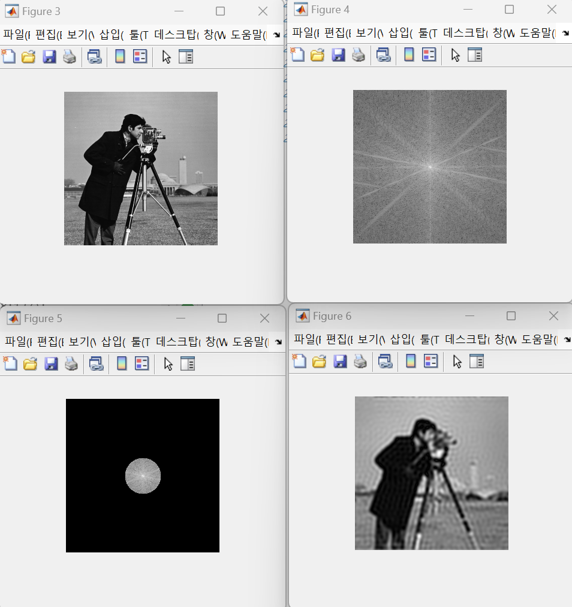
Task: Open the 편집 menu in Figure 6
Action: click(339, 339)
